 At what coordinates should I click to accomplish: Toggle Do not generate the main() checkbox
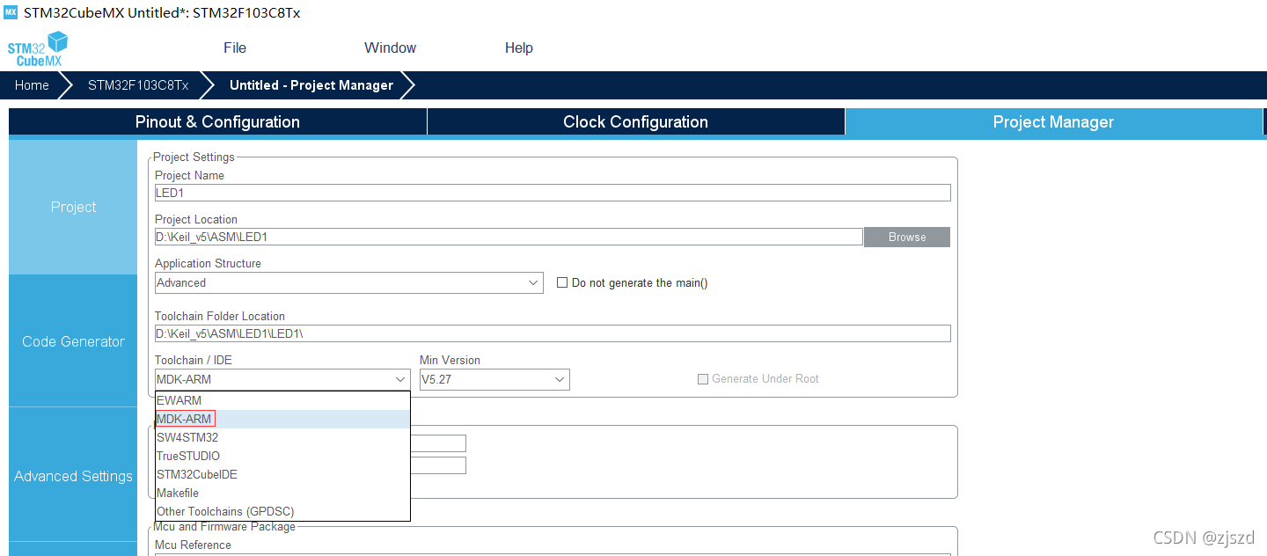[x=562, y=282]
